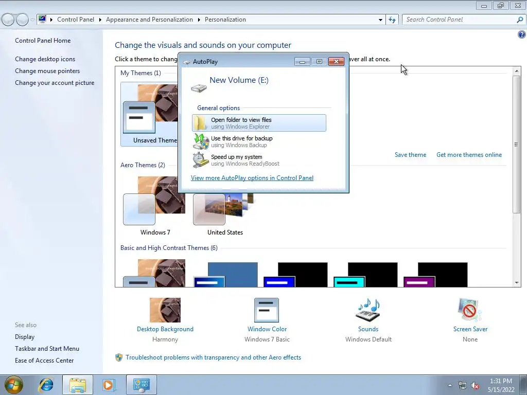Click the themes list scrollbar thumb
This screenshot has height=395, width=527.
click(x=516, y=145)
